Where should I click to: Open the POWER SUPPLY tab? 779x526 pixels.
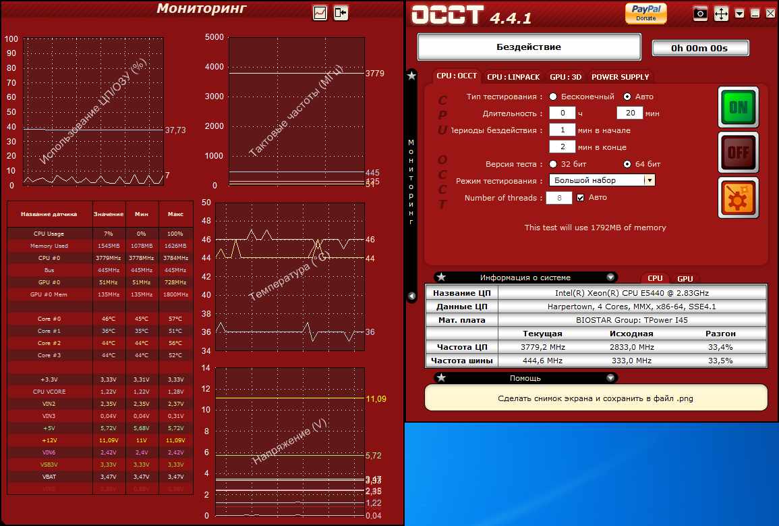click(620, 77)
